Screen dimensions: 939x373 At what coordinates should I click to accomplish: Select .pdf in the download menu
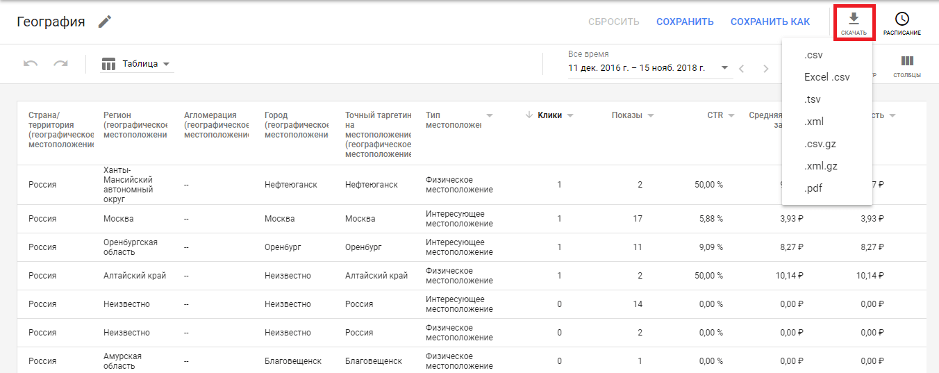pos(813,188)
